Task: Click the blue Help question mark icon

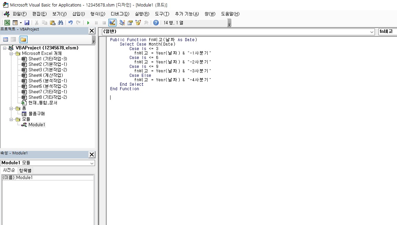Action: 156,23
